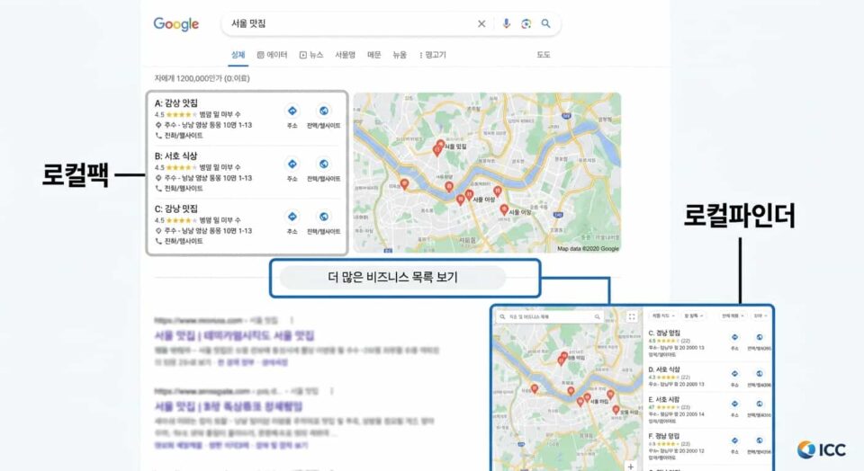Select listing F title in local finder list
This screenshot has width=864, height=471.
(664, 436)
